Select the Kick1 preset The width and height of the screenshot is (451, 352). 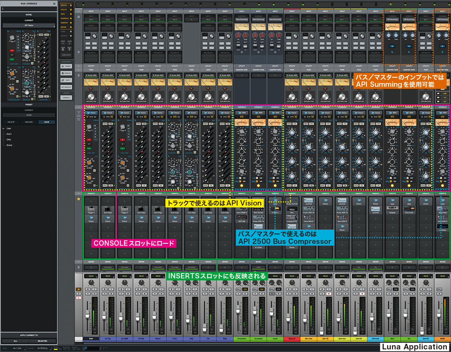(9, 134)
